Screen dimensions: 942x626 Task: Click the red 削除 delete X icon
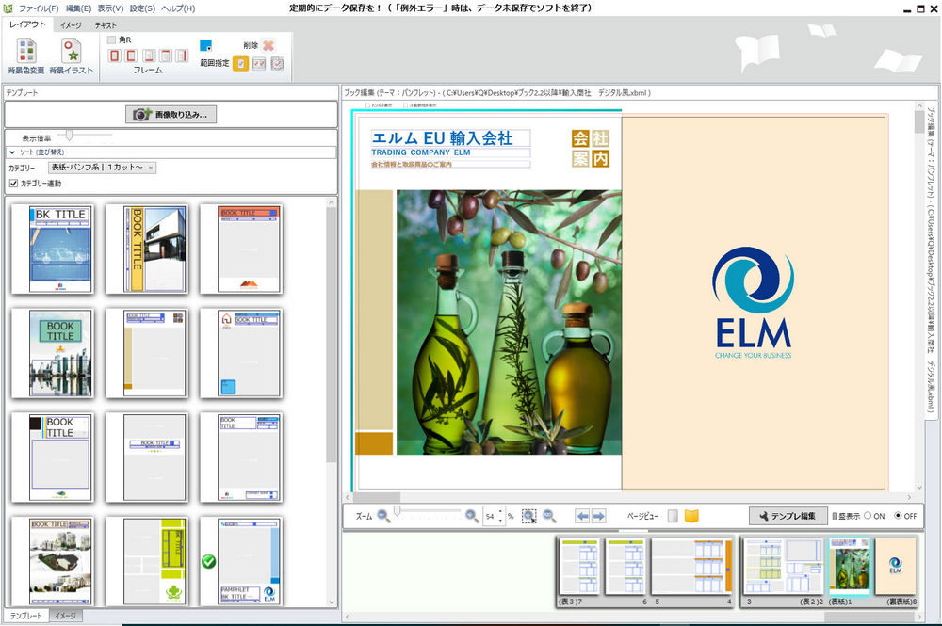(268, 44)
